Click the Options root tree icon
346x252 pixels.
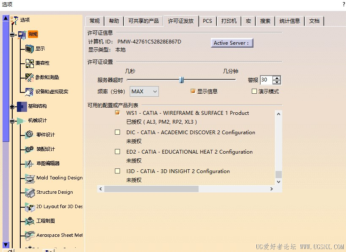(14, 20)
